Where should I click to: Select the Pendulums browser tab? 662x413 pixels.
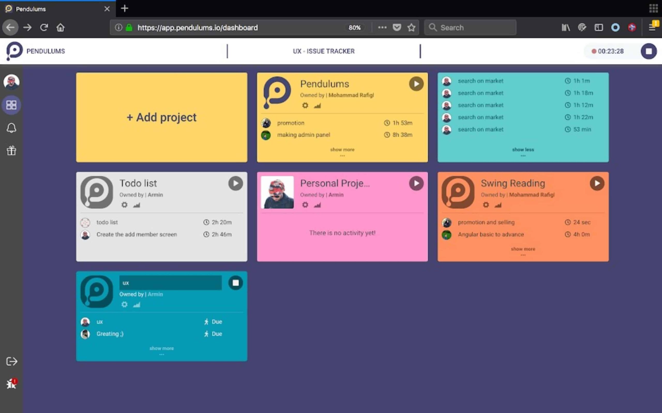tap(58, 9)
